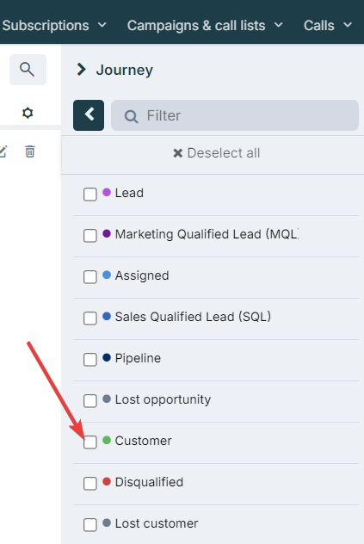Click the trash delete icon

tap(30, 151)
